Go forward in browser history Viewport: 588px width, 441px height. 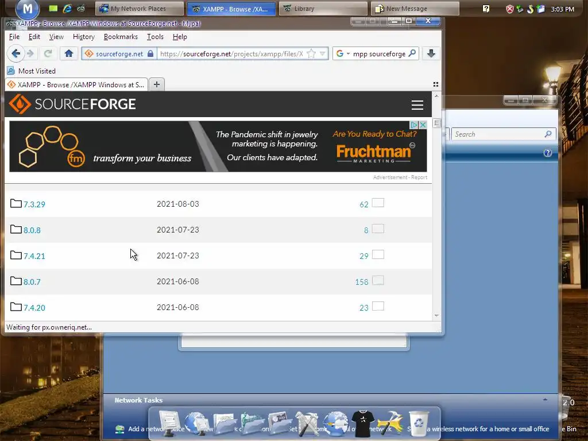point(31,53)
